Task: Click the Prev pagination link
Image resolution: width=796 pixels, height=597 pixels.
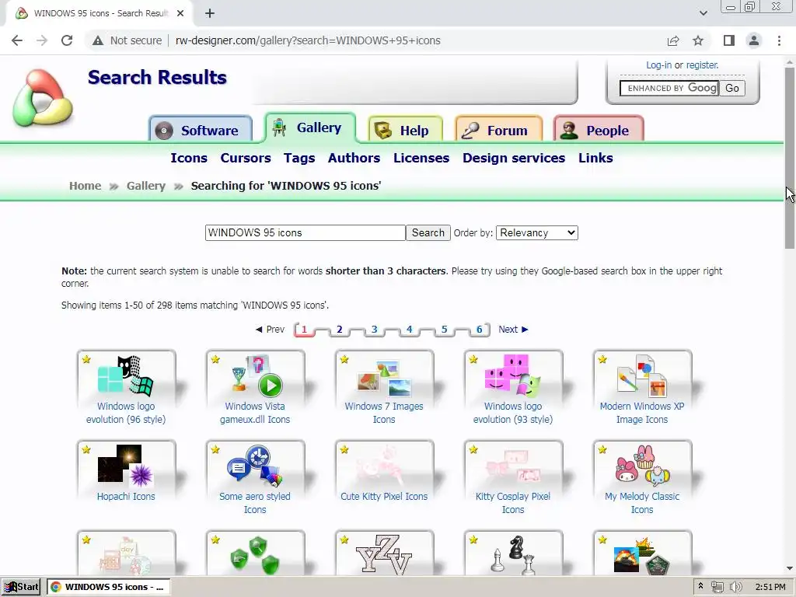Action: [270, 330]
